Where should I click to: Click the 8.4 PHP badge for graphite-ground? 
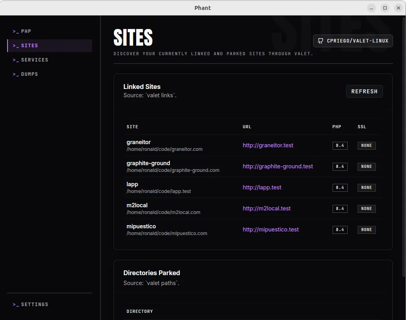click(340, 167)
